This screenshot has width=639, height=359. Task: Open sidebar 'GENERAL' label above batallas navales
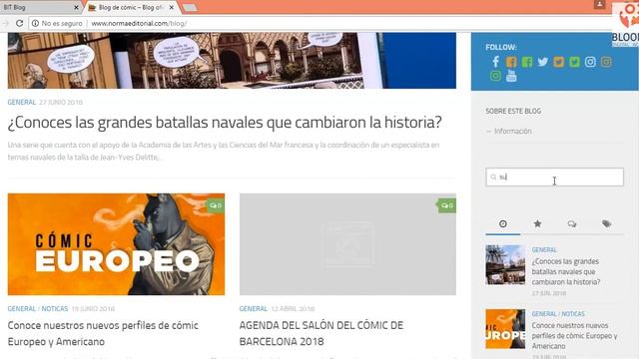544,250
